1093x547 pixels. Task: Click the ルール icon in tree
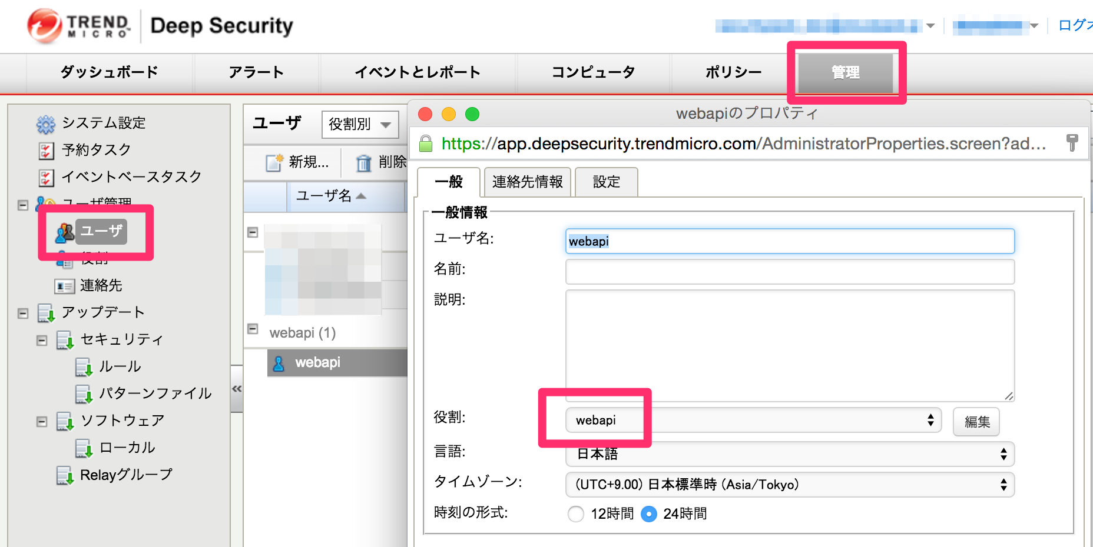84,367
